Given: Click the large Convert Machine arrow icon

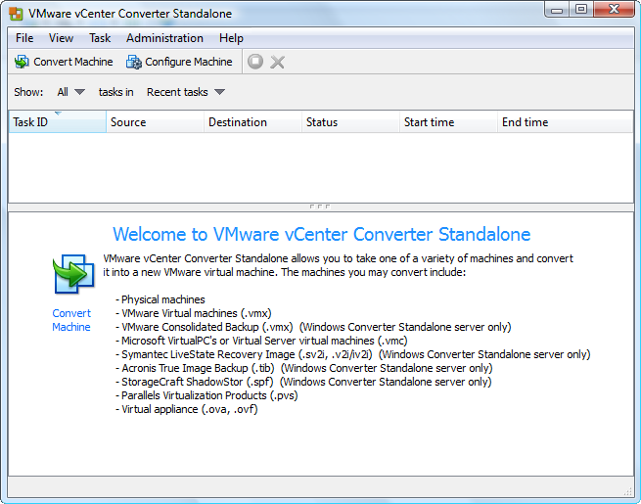Looking at the screenshot, I should 73,273.
